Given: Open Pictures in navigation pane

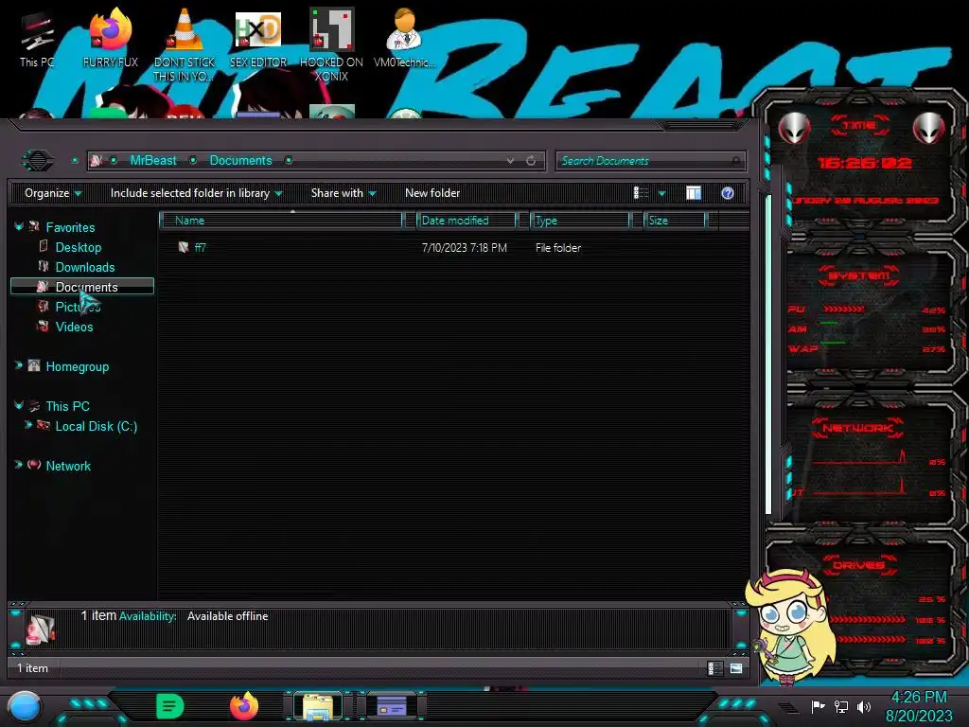Looking at the screenshot, I should [78, 307].
